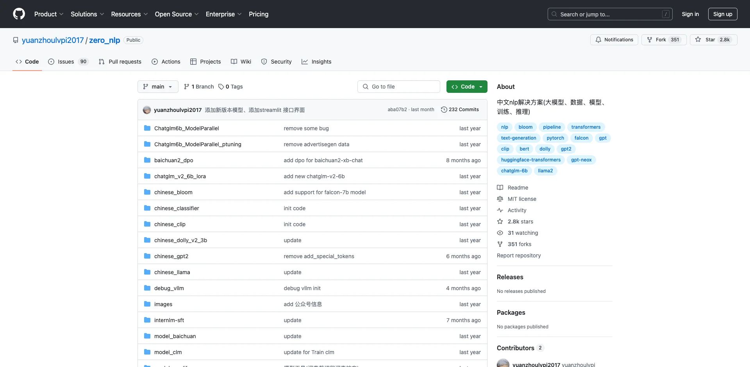Click the Packages heading link
Screen dimensions: 750x367
pyautogui.click(x=511, y=312)
